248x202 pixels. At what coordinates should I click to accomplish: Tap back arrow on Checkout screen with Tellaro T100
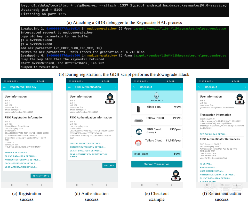(134, 87)
